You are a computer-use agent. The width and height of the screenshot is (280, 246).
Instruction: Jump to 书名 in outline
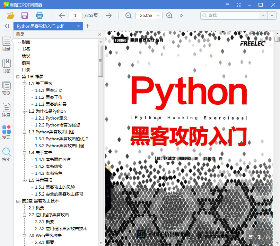[x=26, y=49]
